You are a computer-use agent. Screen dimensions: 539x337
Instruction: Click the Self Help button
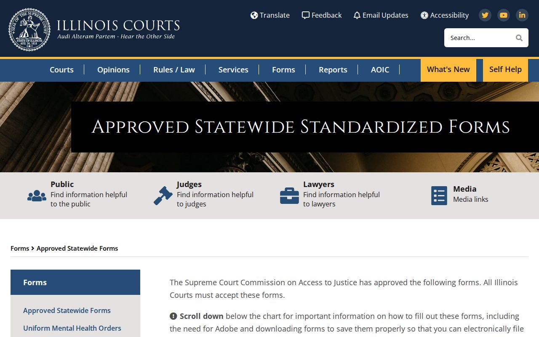(505, 70)
